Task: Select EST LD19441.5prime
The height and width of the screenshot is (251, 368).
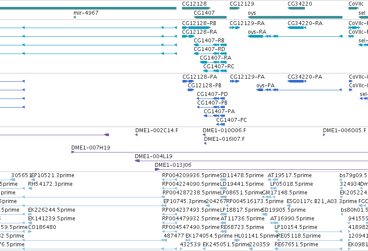Action: click(x=242, y=184)
